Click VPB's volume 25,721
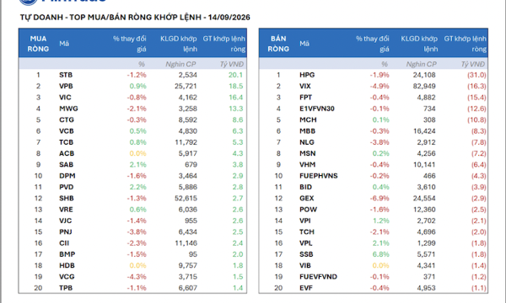Viewport: 506px width, 303px height. tap(186, 87)
